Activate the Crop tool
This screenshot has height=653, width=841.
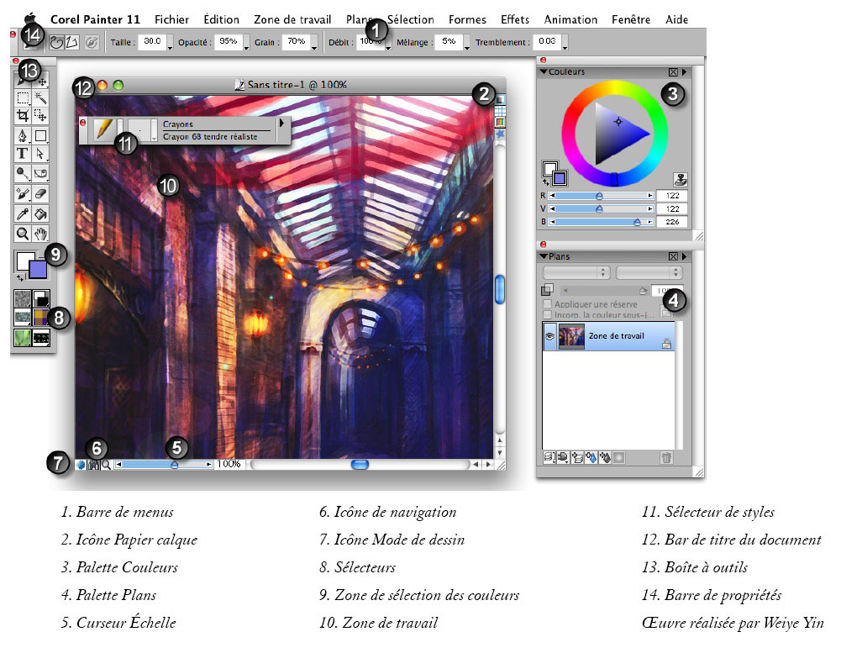[23, 115]
